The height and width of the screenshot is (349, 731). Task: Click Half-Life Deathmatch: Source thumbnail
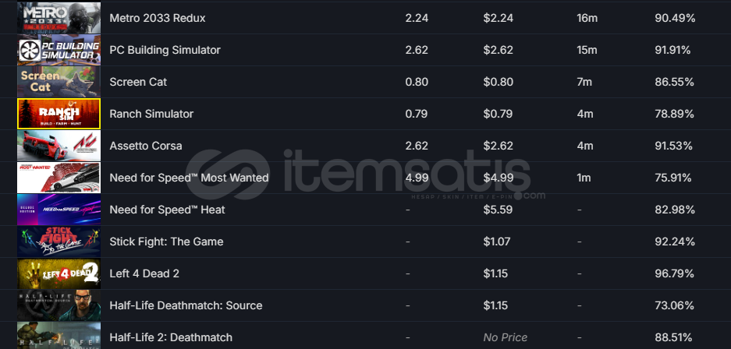(59, 305)
